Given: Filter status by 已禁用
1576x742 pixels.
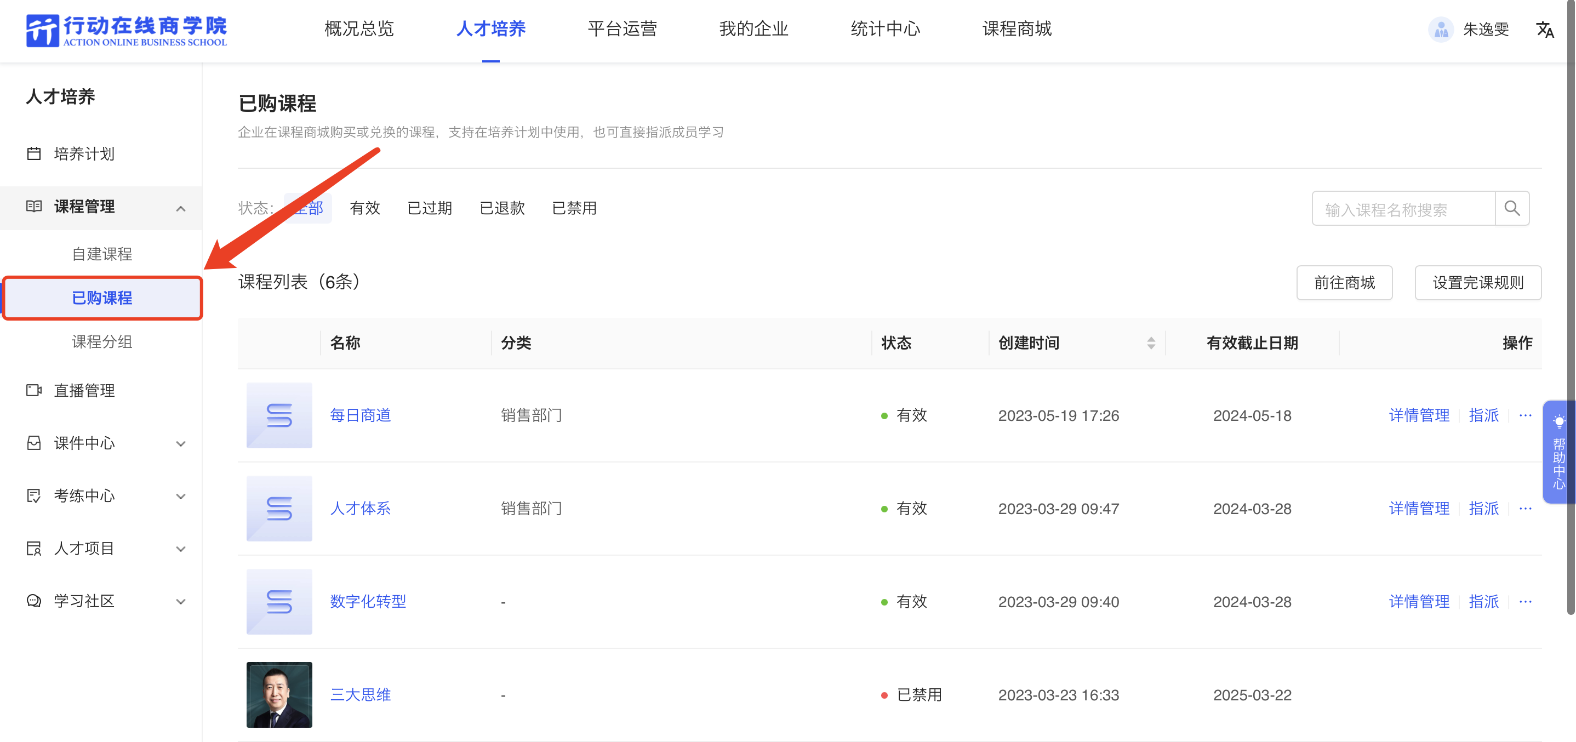Looking at the screenshot, I should 574,209.
